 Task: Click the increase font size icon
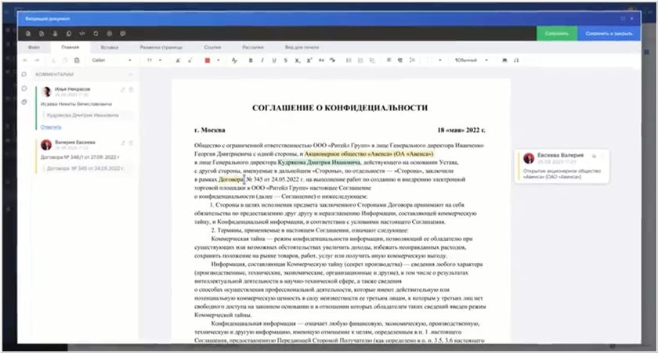179,60
